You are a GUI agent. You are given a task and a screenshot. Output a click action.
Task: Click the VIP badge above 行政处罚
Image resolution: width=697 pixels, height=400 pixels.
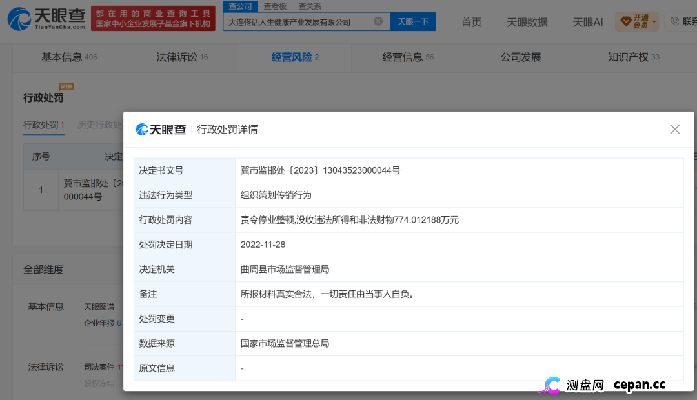pyautogui.click(x=66, y=86)
